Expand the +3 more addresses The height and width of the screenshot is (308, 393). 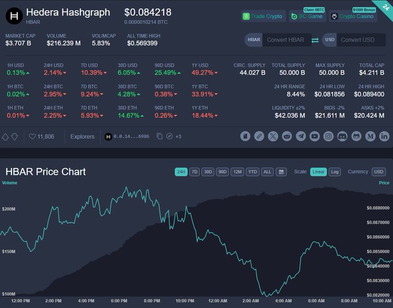point(178,137)
